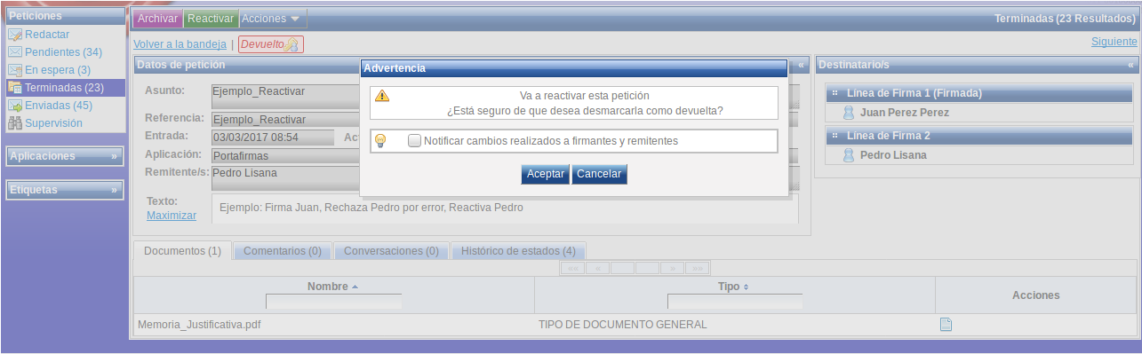Go to last page in paginator
The height and width of the screenshot is (354, 1142).
(698, 268)
